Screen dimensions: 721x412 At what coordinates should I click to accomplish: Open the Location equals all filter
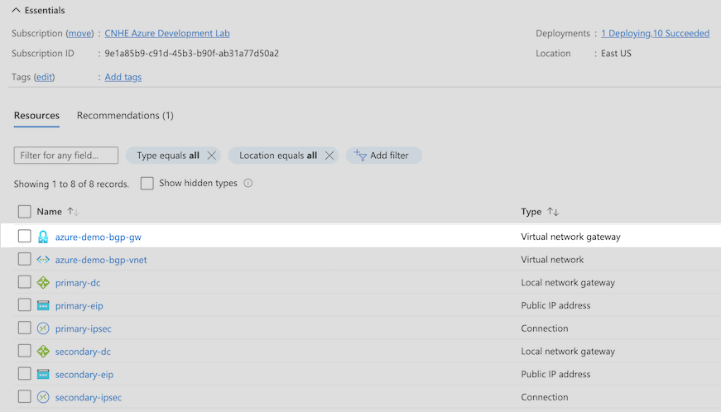[278, 156]
